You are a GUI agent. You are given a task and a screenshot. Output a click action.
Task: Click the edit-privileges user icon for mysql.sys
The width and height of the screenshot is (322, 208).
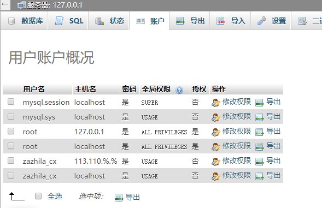216,117
